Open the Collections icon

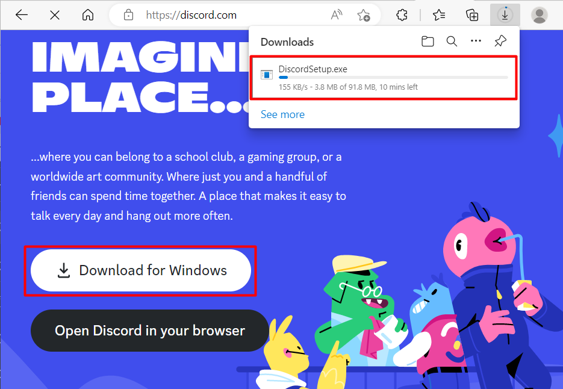[472, 15]
